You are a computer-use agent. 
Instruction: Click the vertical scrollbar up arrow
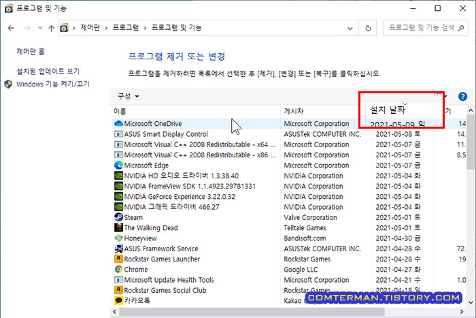(471, 110)
